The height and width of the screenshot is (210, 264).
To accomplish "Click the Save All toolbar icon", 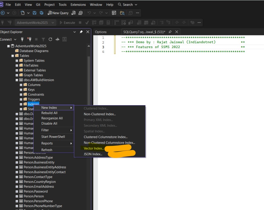I will tap(41, 13).
